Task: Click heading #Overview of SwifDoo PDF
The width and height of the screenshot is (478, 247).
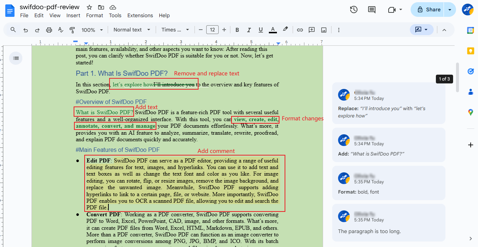Action: (x=111, y=102)
